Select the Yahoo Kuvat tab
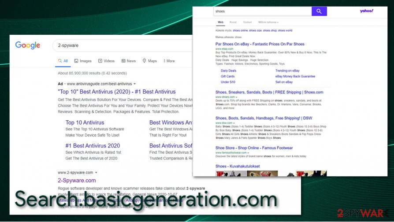 tap(233, 22)
